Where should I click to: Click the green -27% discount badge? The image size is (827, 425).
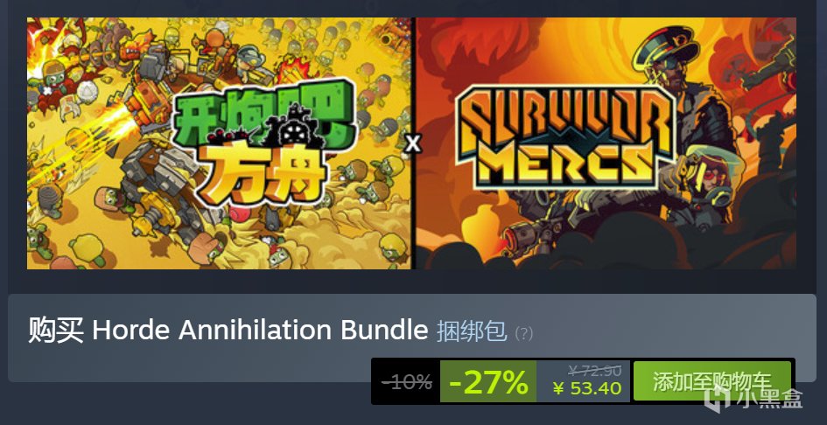click(488, 382)
